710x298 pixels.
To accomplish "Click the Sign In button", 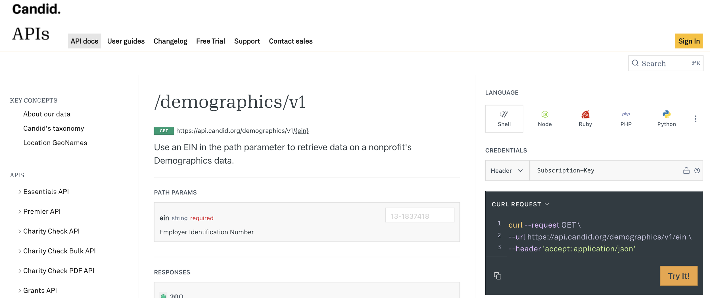I will [x=689, y=41].
